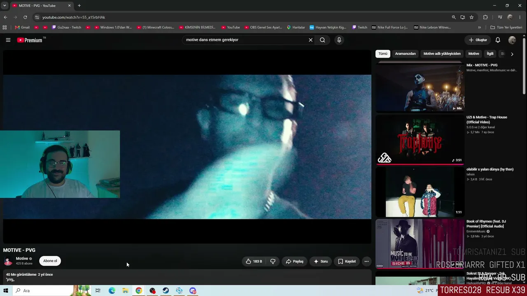Subscribe with the Abone ol button
527x296 pixels.
point(50,261)
